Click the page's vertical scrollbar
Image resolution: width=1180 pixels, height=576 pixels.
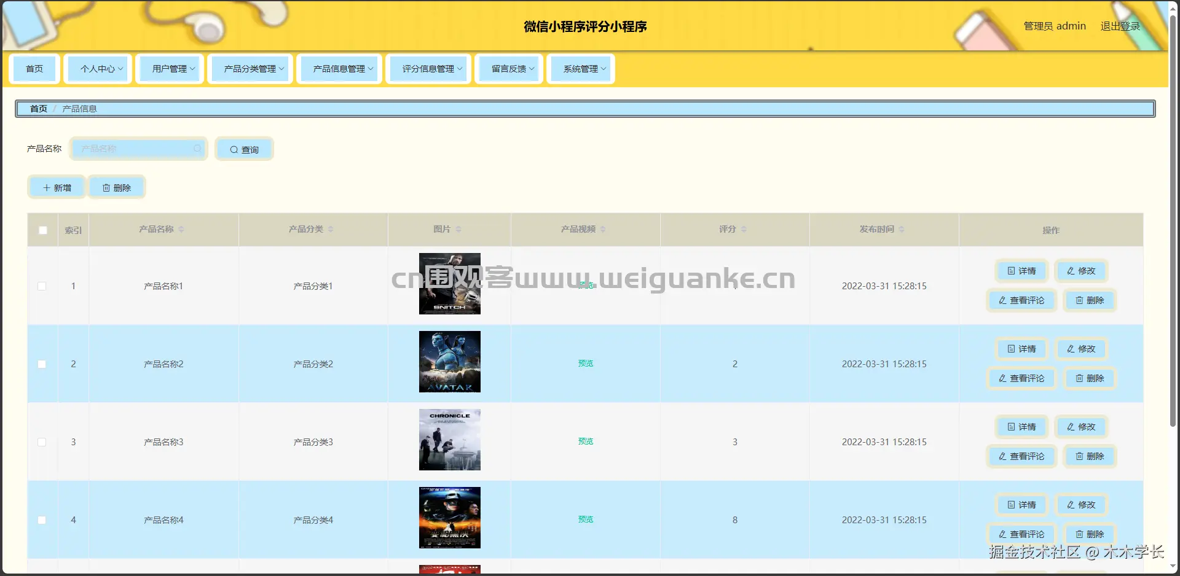[x=1173, y=221]
